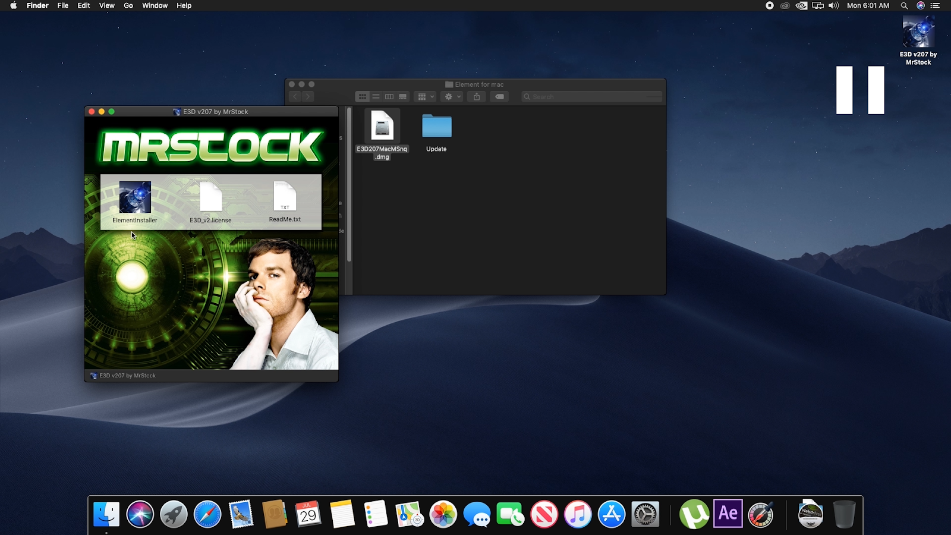Open the display mirroring menu bar icon
Screen dimensions: 951x535
[x=818, y=5]
